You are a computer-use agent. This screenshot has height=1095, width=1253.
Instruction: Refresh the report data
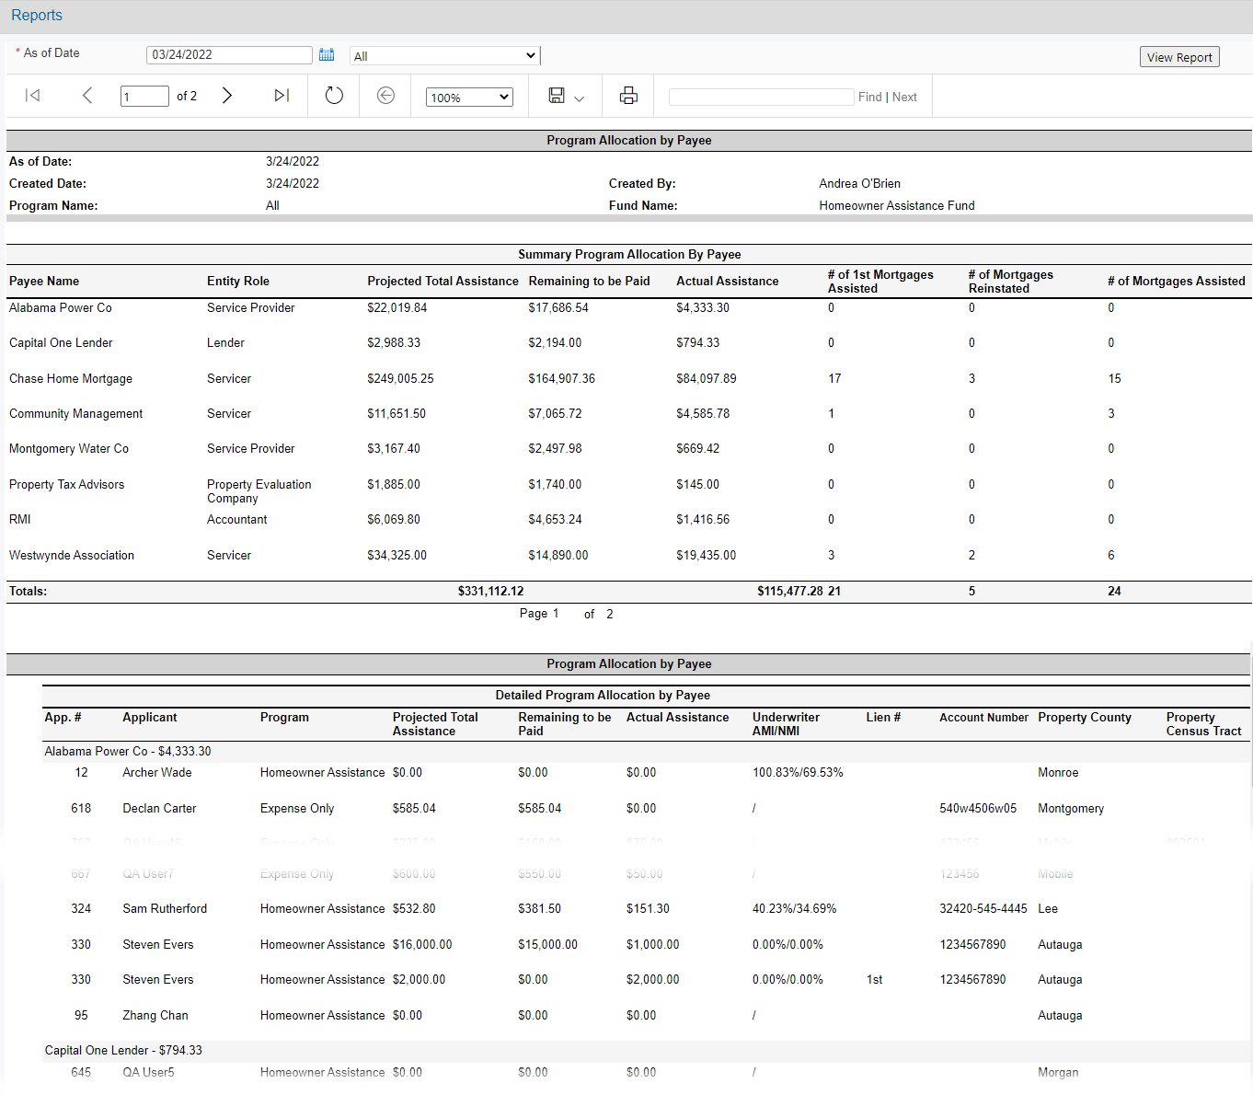click(x=333, y=96)
